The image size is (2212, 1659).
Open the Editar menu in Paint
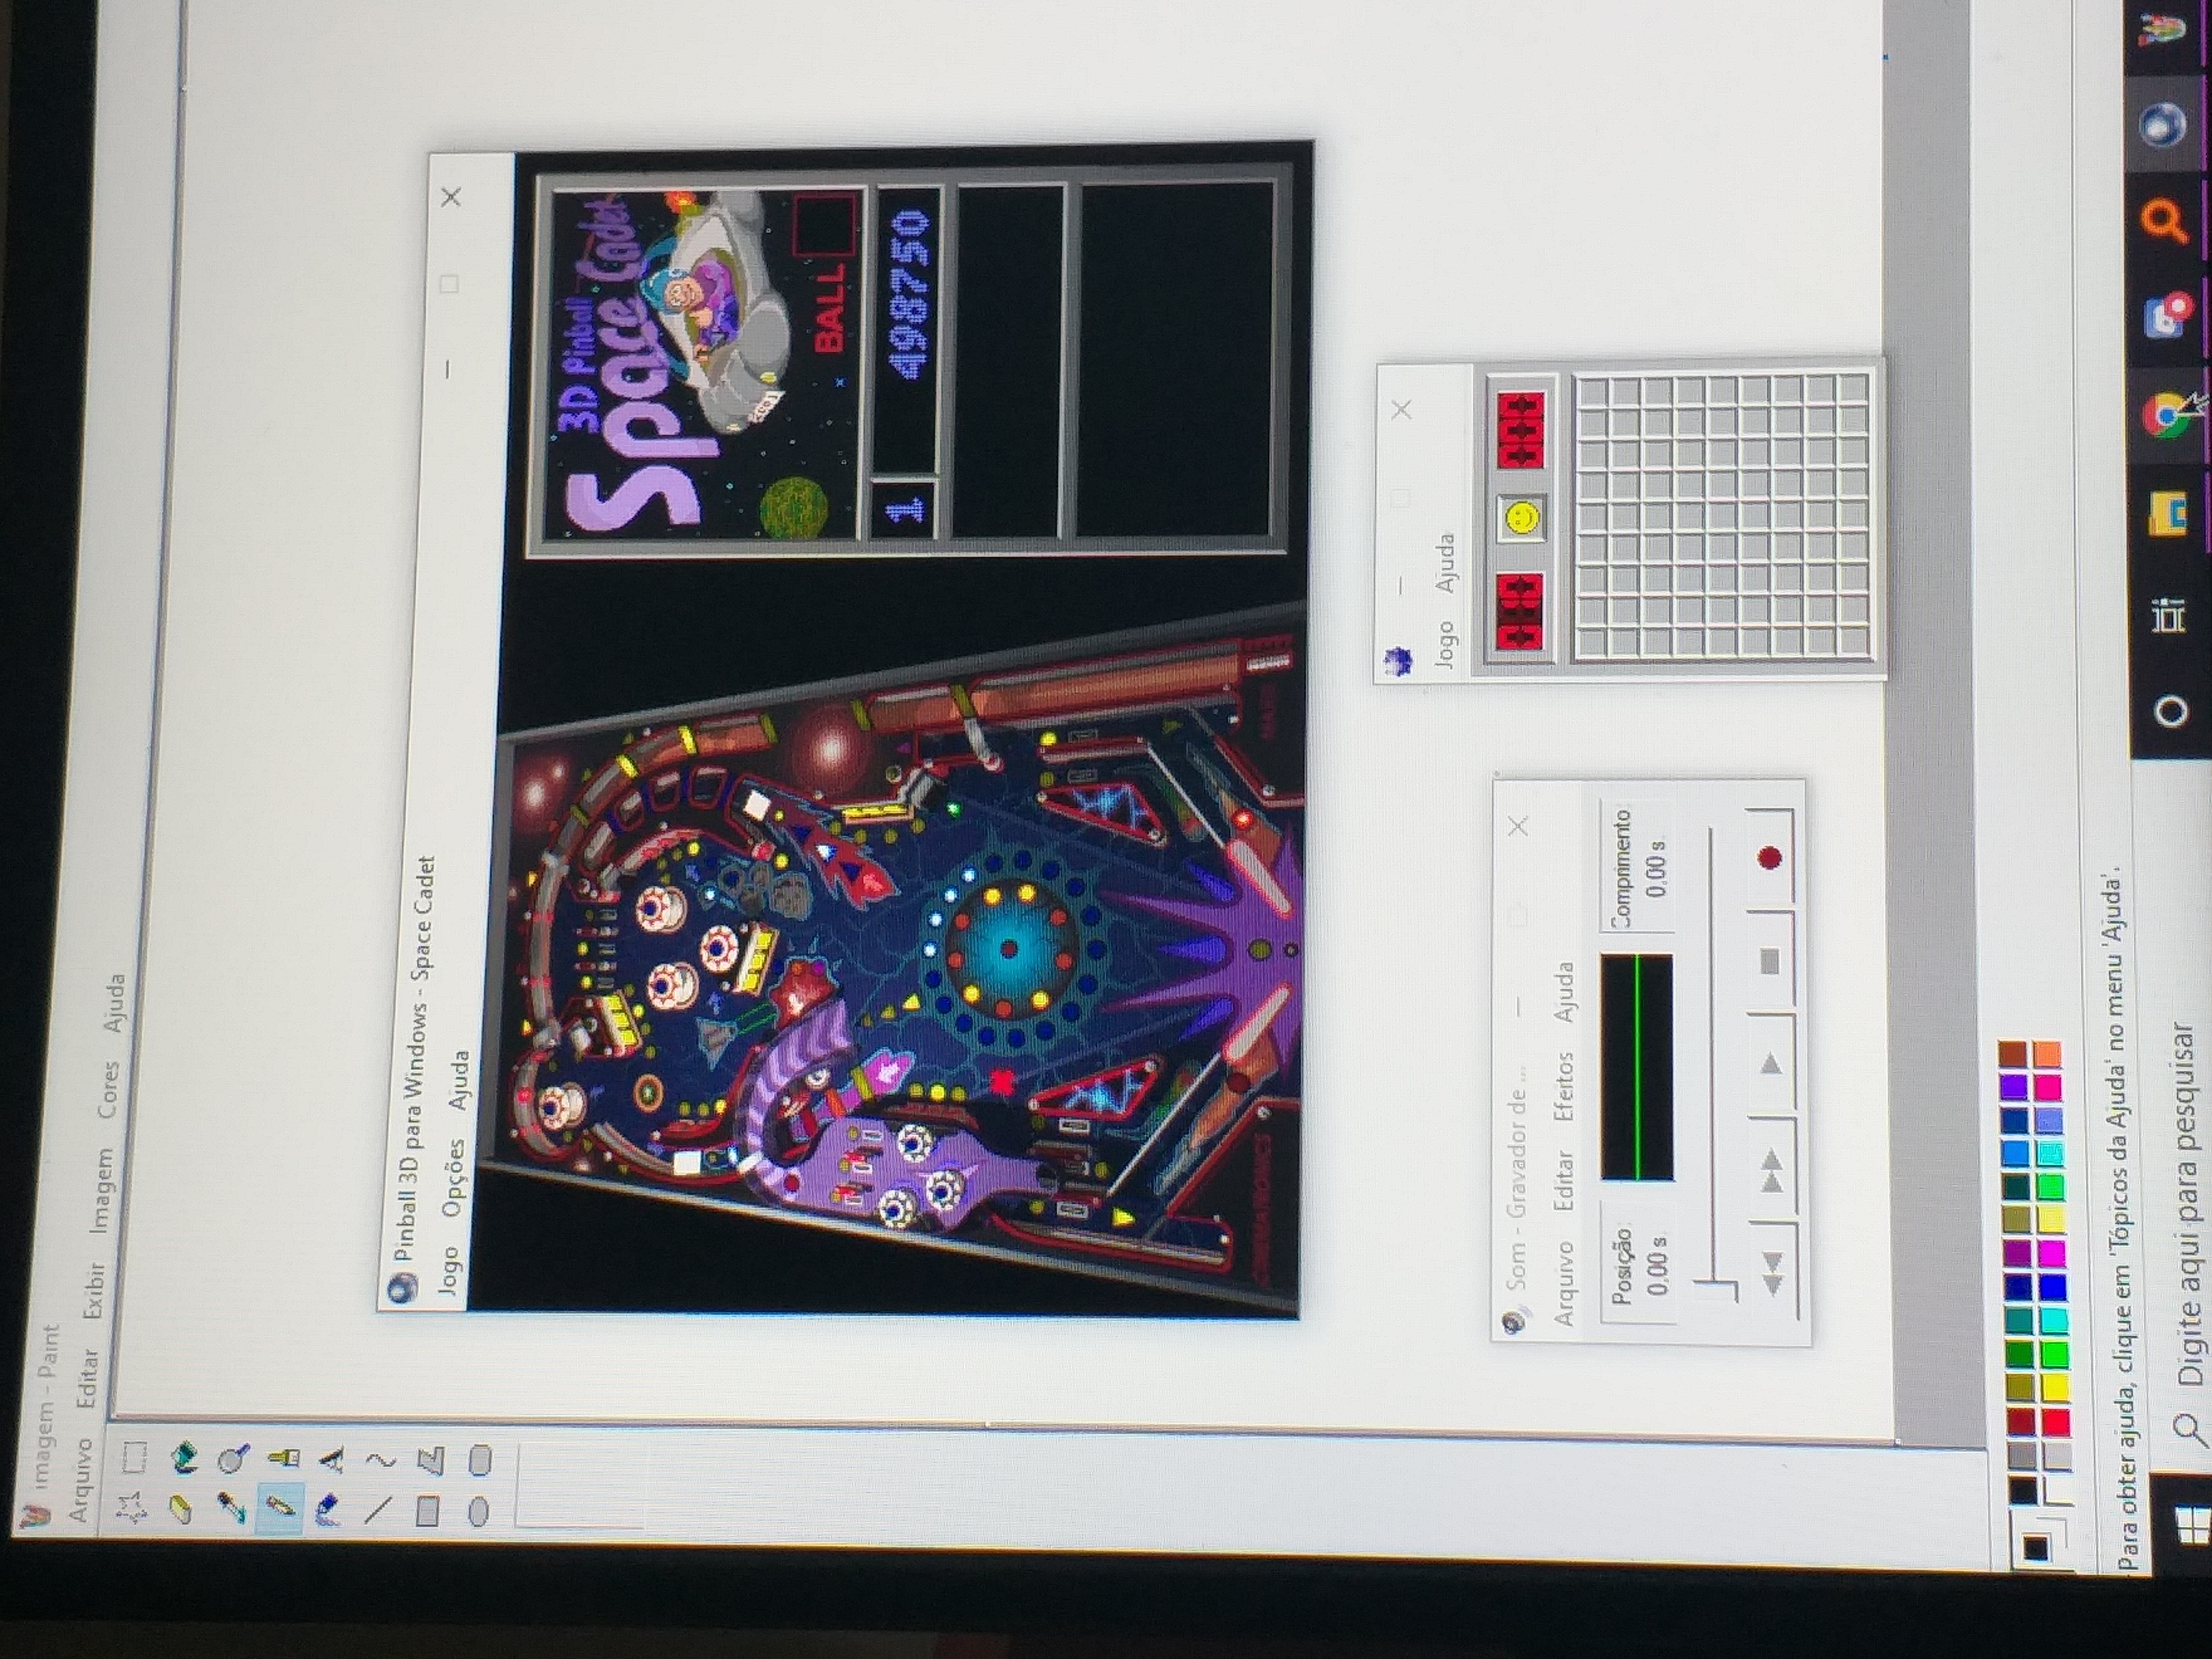[x=88, y=1378]
